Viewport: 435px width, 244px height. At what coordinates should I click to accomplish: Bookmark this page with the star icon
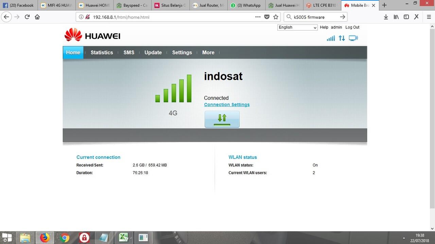coord(276,17)
